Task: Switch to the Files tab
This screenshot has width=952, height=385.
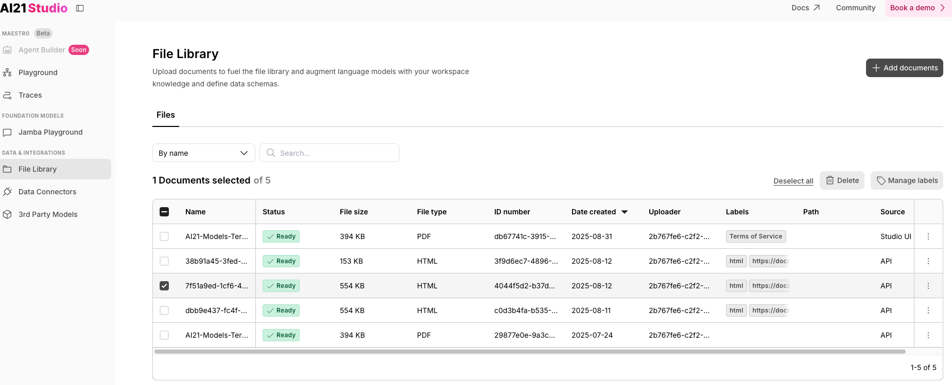Action: point(166,115)
